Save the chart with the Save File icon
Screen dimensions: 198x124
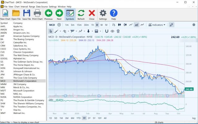[x=27, y=15]
